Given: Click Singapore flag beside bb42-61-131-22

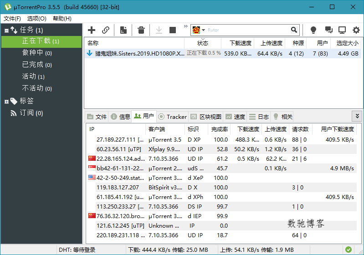Looking at the screenshot, I should 92,168.
